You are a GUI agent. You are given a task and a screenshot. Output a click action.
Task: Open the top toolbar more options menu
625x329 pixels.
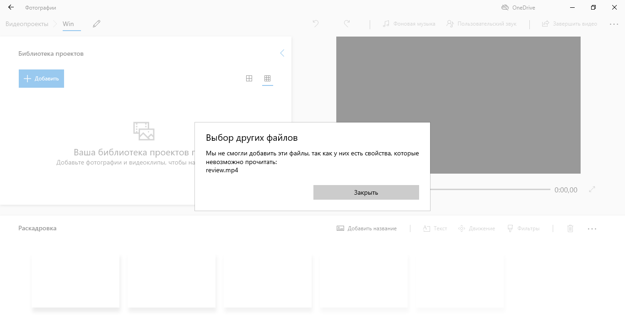pos(614,24)
